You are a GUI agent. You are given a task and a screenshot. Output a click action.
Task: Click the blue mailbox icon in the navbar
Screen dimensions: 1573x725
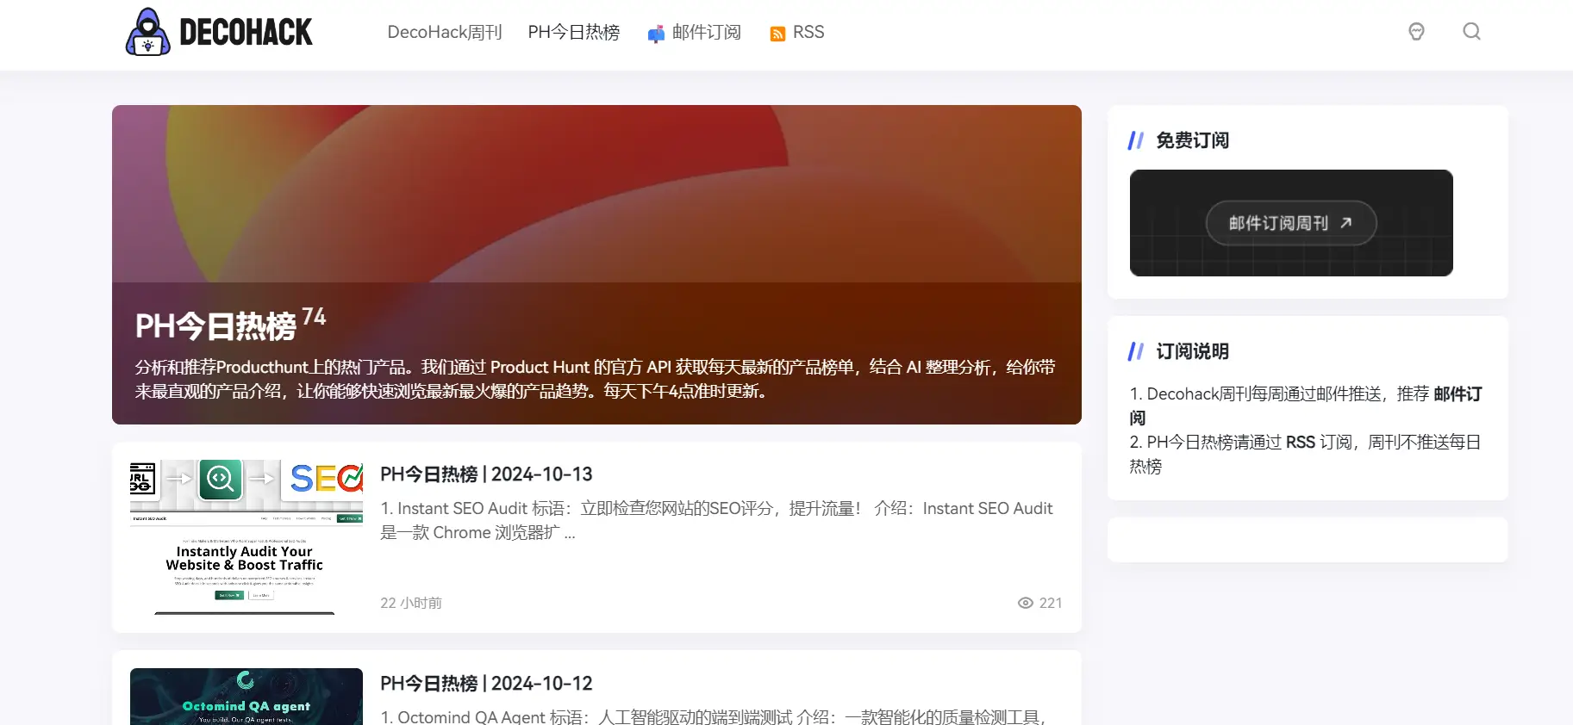click(x=656, y=34)
